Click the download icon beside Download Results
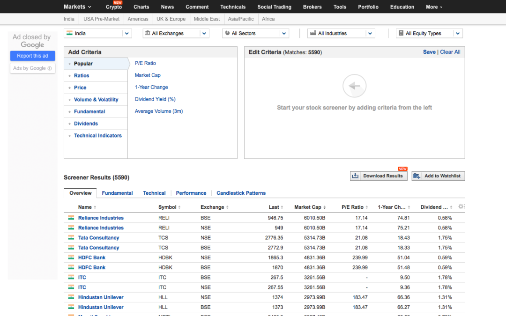 [x=355, y=176]
